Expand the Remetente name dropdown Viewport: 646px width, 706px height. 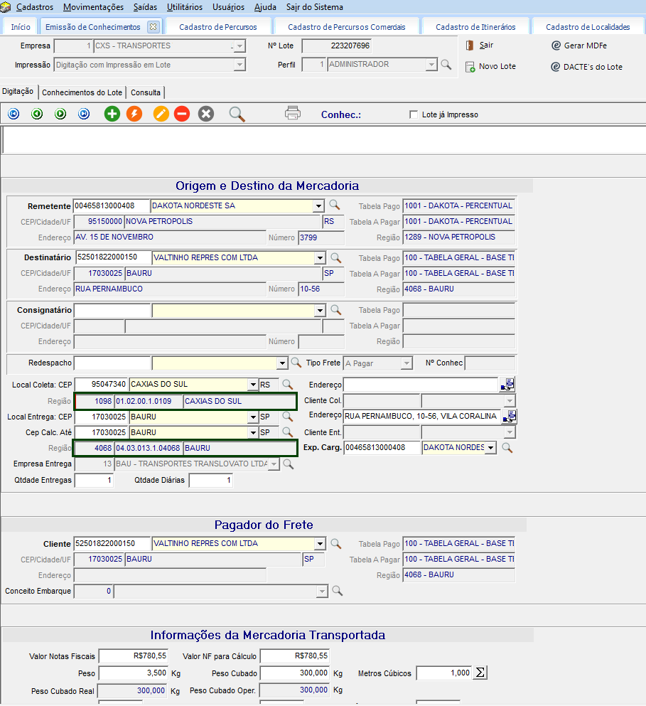point(318,206)
